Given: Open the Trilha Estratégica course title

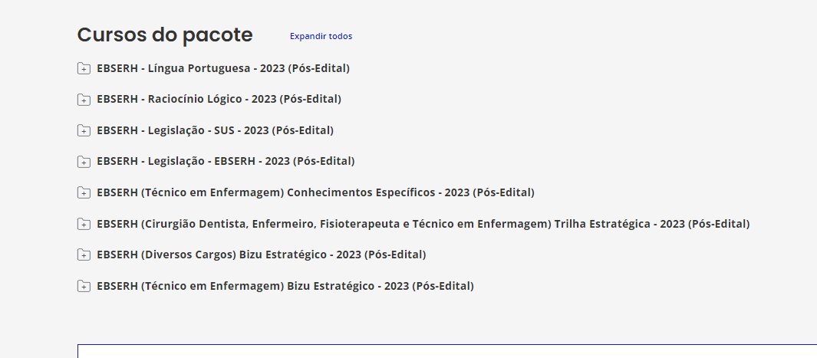Looking at the screenshot, I should (x=423, y=224).
